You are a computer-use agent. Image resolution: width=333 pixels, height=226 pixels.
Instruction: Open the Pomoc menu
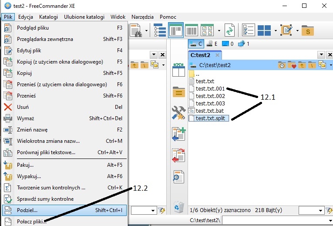pyautogui.click(x=168, y=17)
